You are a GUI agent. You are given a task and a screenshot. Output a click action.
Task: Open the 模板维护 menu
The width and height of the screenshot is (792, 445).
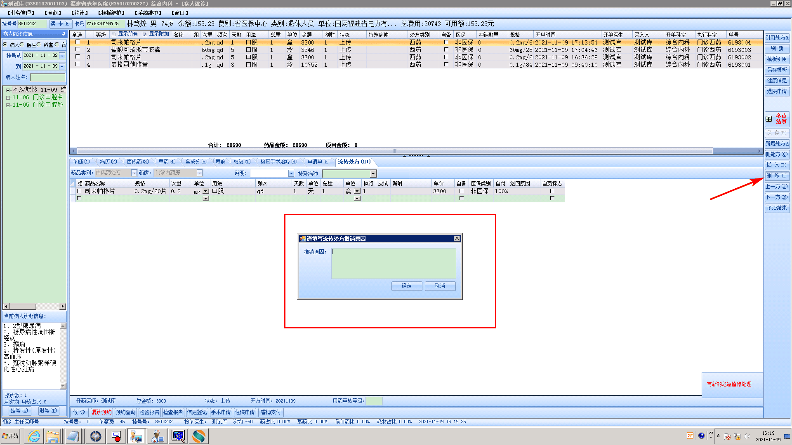(x=111, y=13)
